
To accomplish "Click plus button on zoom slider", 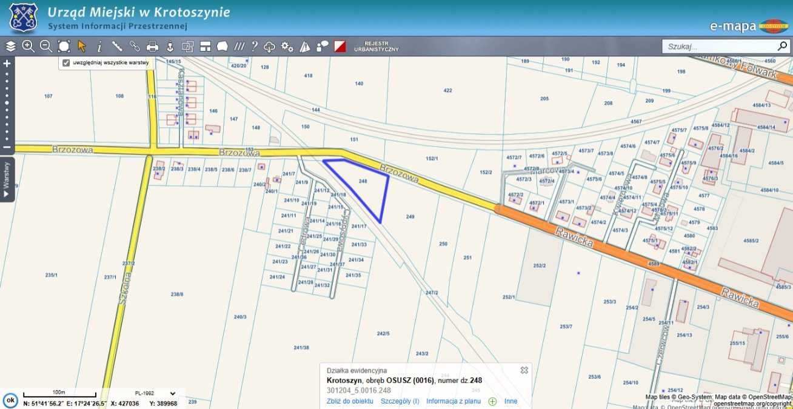I will [7, 63].
